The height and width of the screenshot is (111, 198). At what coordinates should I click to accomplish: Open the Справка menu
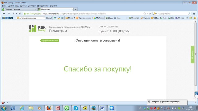[54, 6]
